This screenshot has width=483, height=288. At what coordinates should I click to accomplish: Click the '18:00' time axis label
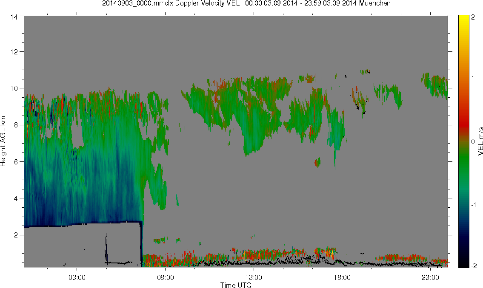pyautogui.click(x=342, y=277)
